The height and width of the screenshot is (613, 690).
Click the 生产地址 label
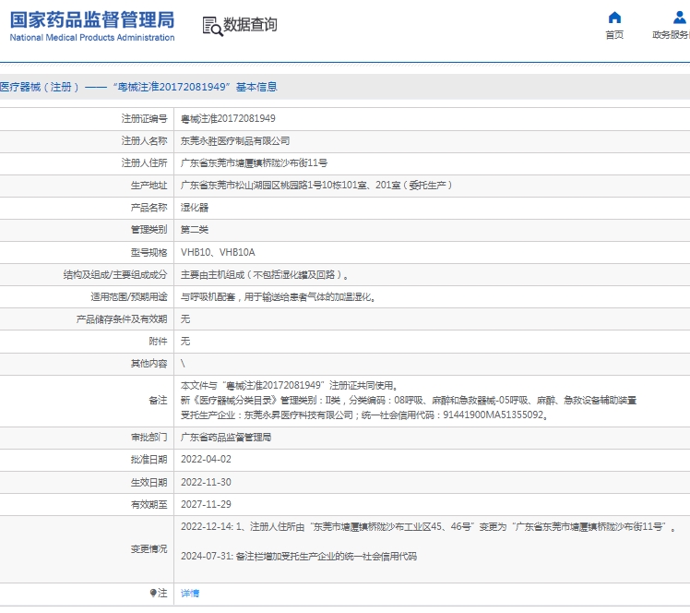pos(149,186)
